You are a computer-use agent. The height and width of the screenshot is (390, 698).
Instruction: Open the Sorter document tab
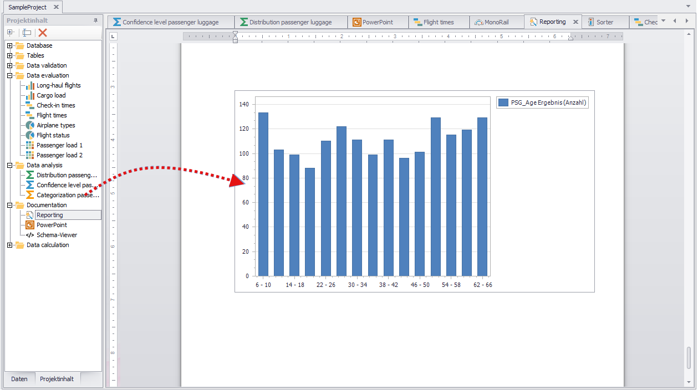click(x=605, y=22)
